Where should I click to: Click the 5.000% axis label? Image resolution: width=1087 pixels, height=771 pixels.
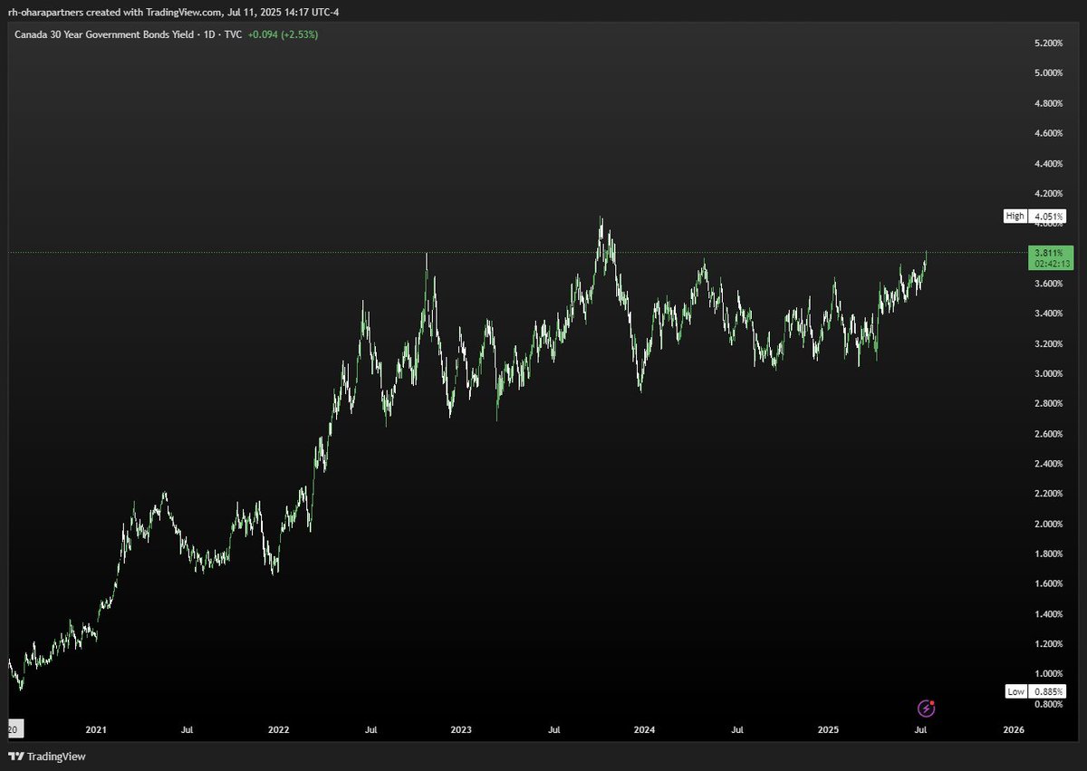[x=1048, y=73]
